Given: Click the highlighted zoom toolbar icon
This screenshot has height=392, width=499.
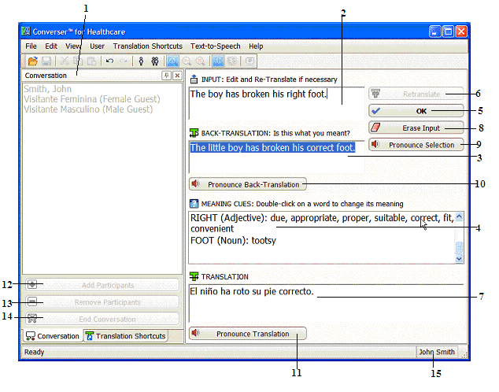Looking at the screenshot, I should click(x=172, y=61).
